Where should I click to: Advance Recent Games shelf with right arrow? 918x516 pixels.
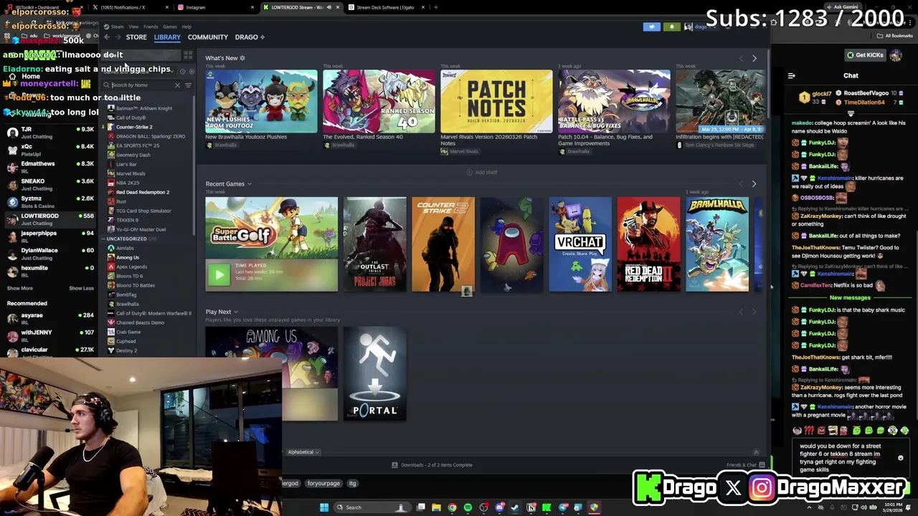point(754,184)
